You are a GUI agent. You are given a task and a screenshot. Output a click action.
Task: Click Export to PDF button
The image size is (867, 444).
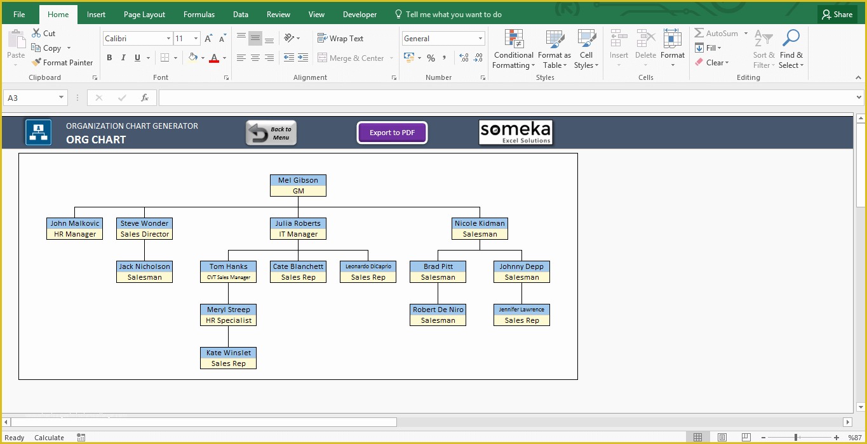click(x=392, y=133)
